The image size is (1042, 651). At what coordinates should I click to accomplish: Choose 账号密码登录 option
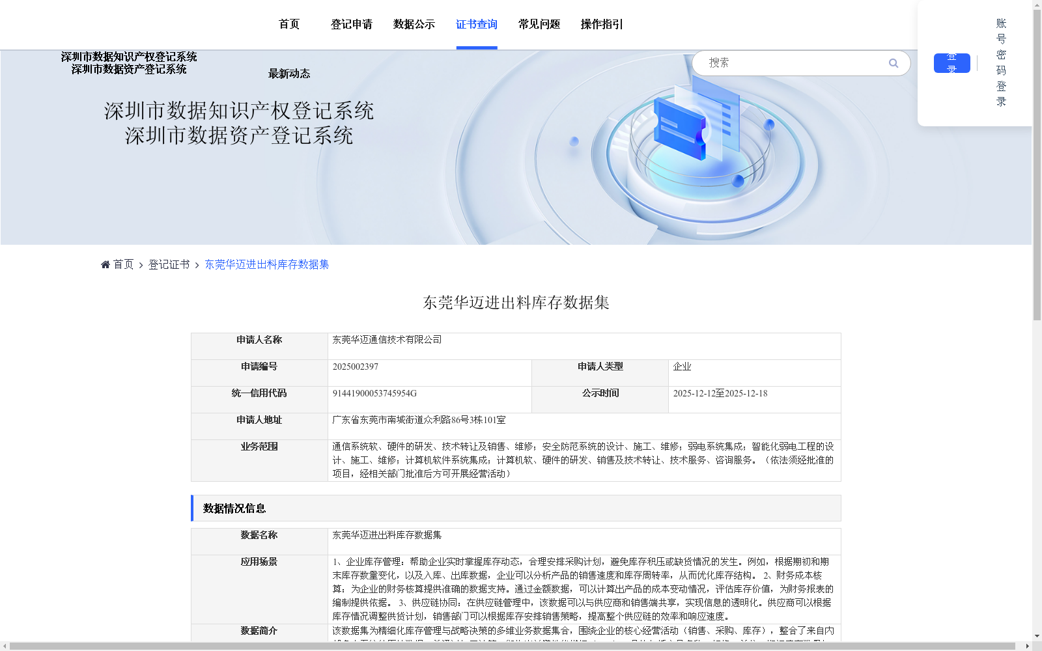pyautogui.click(x=1002, y=62)
